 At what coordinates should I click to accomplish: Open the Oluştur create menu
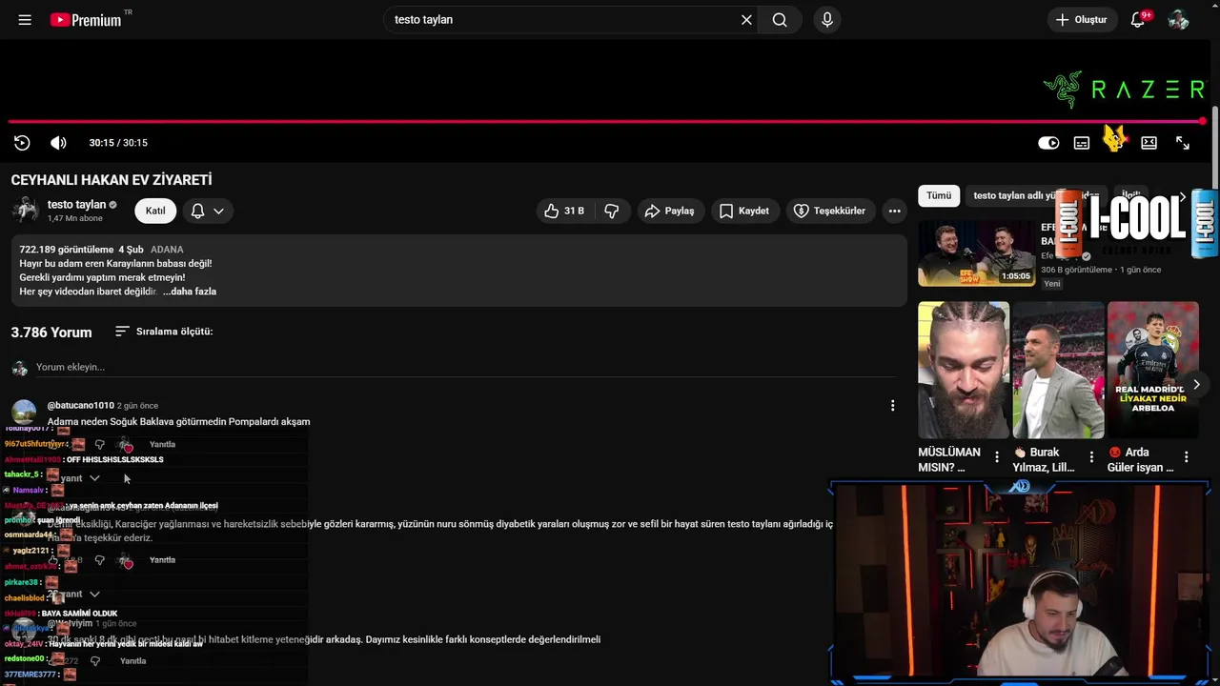[x=1083, y=20]
